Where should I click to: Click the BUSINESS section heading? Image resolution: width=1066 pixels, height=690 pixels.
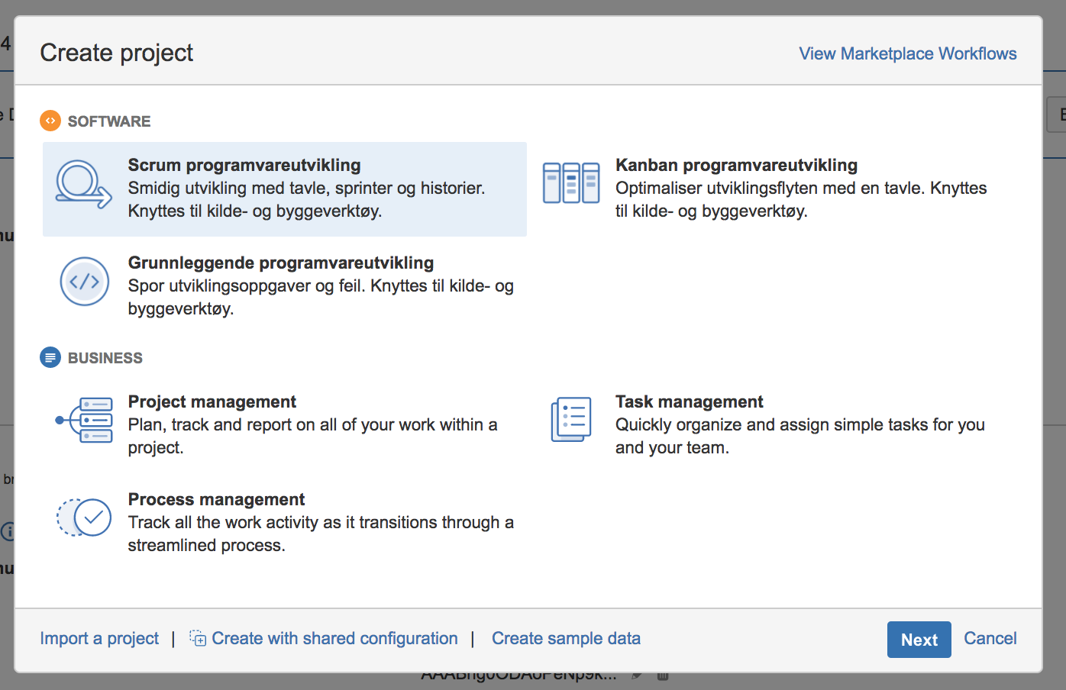105,358
